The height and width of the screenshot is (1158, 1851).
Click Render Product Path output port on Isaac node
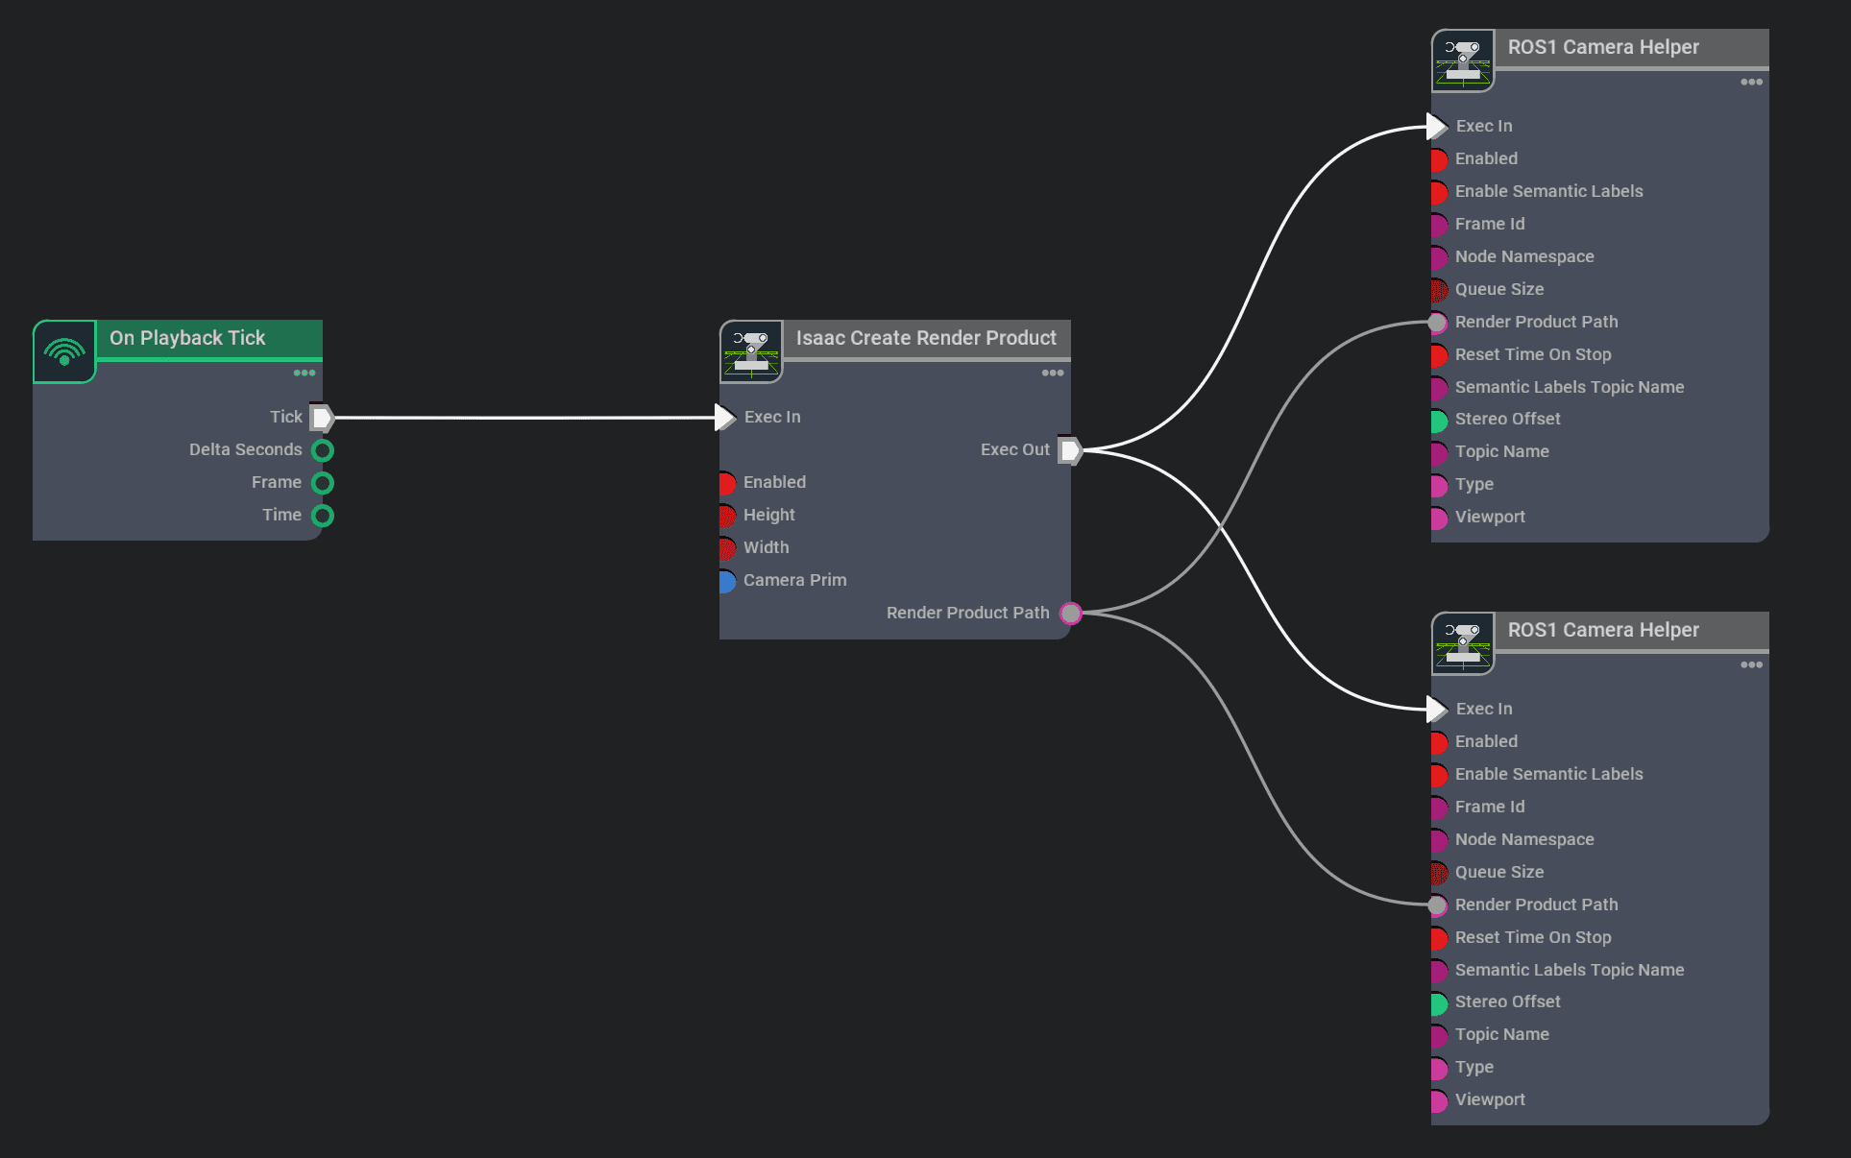1071,614
